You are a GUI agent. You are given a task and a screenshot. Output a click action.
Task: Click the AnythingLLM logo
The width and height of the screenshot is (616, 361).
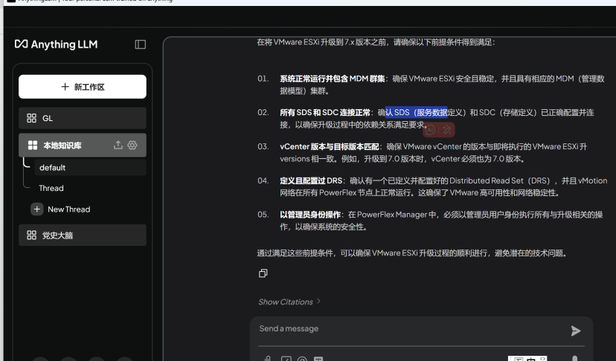57,45
